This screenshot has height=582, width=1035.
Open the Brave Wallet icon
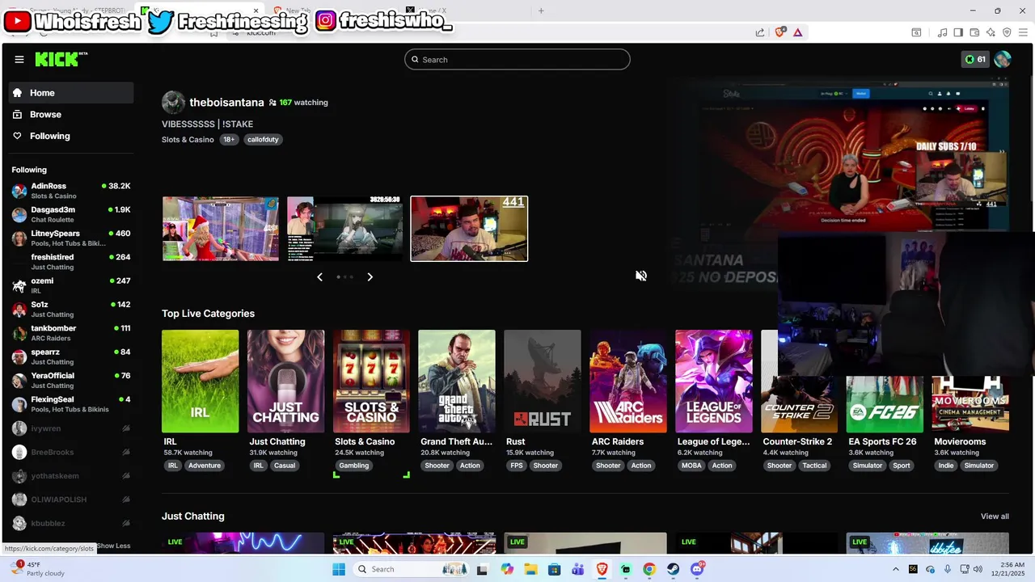(974, 32)
